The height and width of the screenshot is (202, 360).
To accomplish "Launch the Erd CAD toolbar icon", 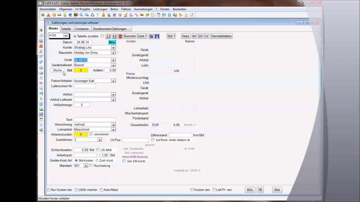I will pos(120,15).
